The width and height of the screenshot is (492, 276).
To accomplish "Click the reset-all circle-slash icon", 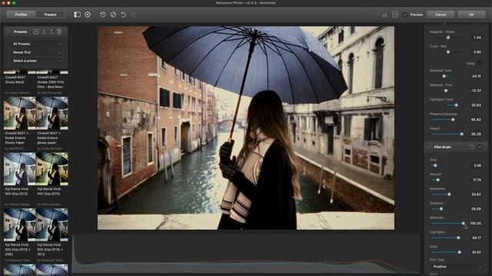I will [113, 15].
